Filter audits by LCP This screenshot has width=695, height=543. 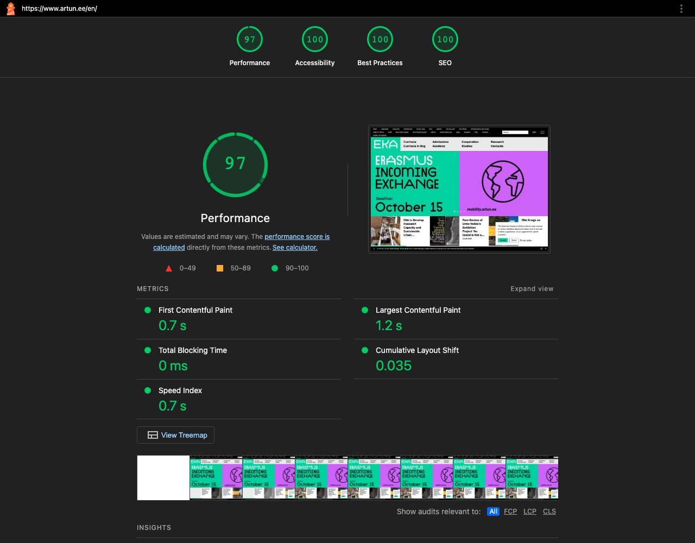(530, 512)
